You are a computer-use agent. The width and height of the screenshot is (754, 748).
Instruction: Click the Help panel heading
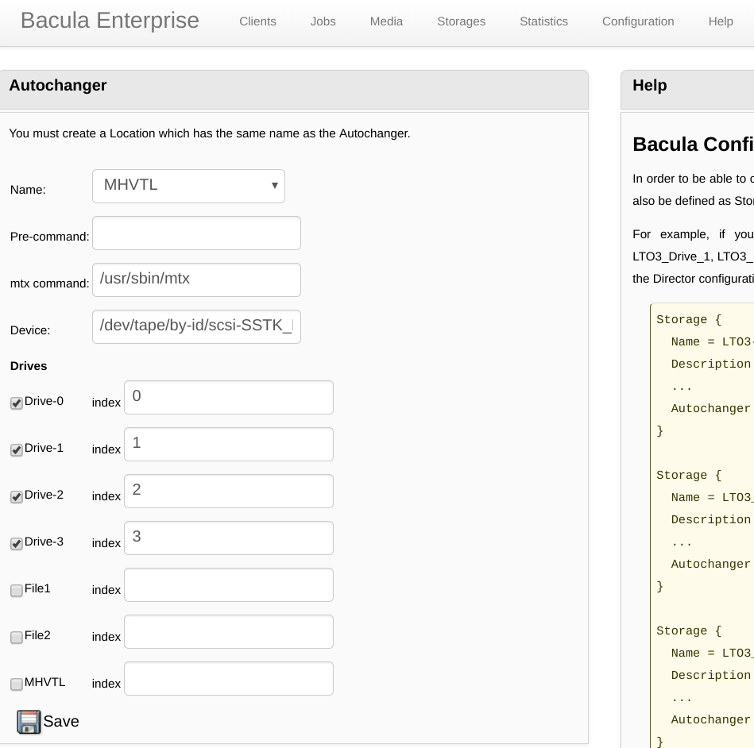point(650,86)
